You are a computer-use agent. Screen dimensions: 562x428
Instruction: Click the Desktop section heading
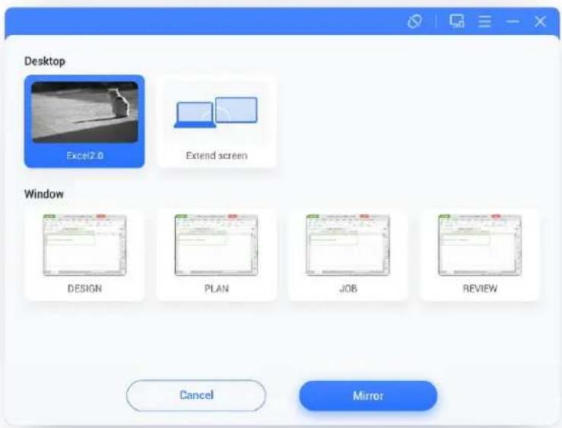click(x=45, y=61)
